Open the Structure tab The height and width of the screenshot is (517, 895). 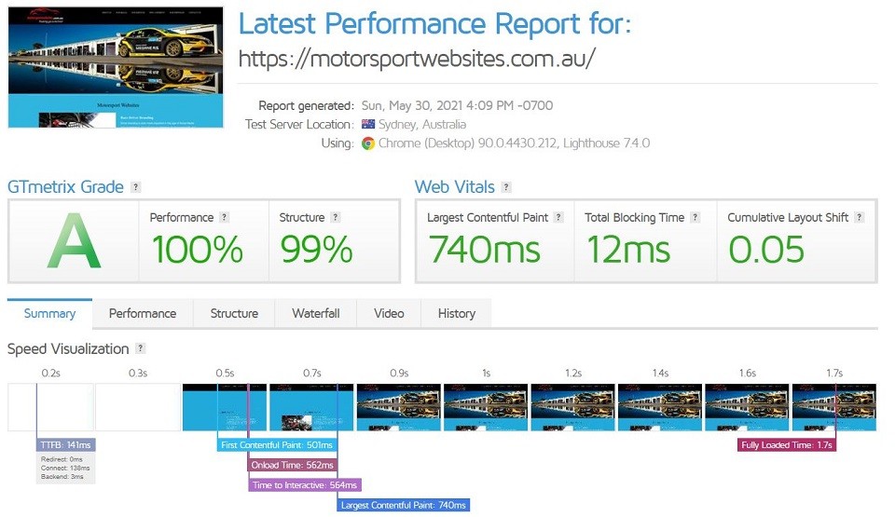pyautogui.click(x=234, y=313)
